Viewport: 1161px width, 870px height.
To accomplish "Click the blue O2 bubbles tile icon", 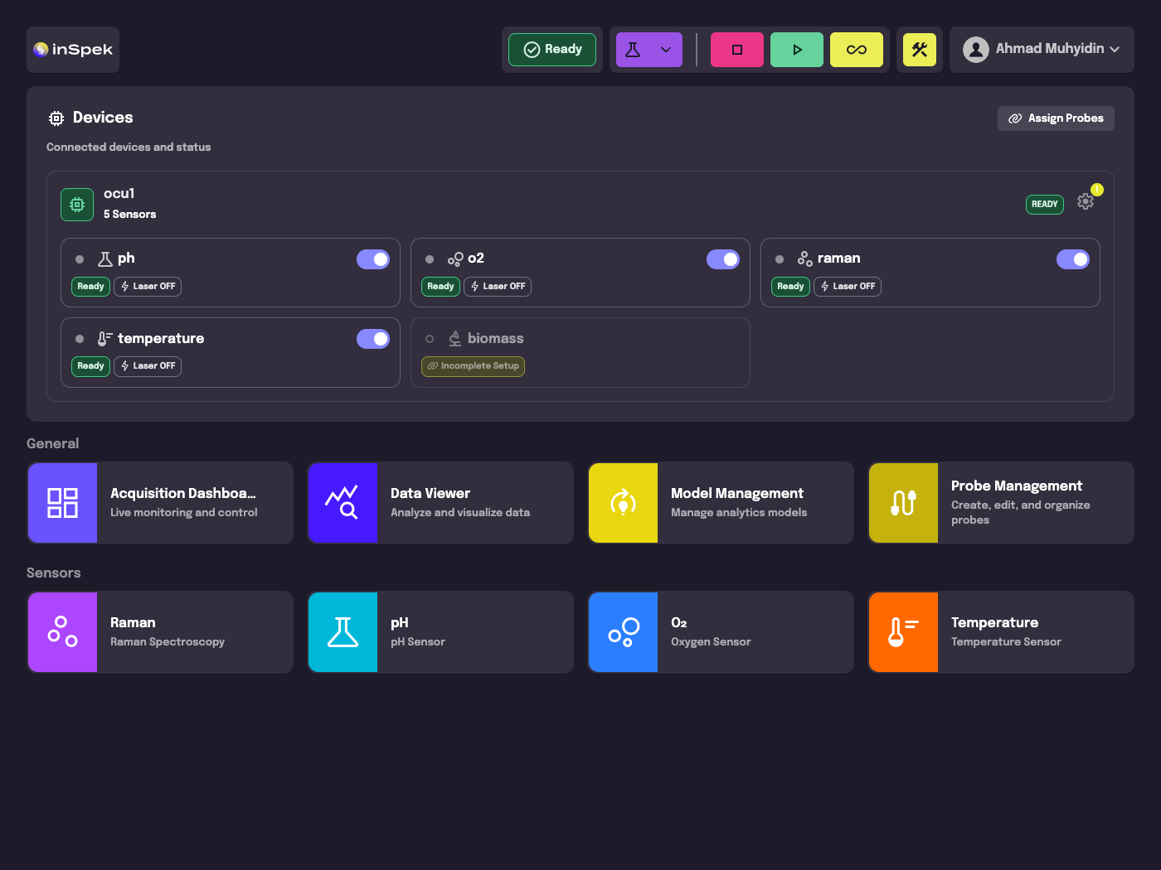I will coord(623,632).
